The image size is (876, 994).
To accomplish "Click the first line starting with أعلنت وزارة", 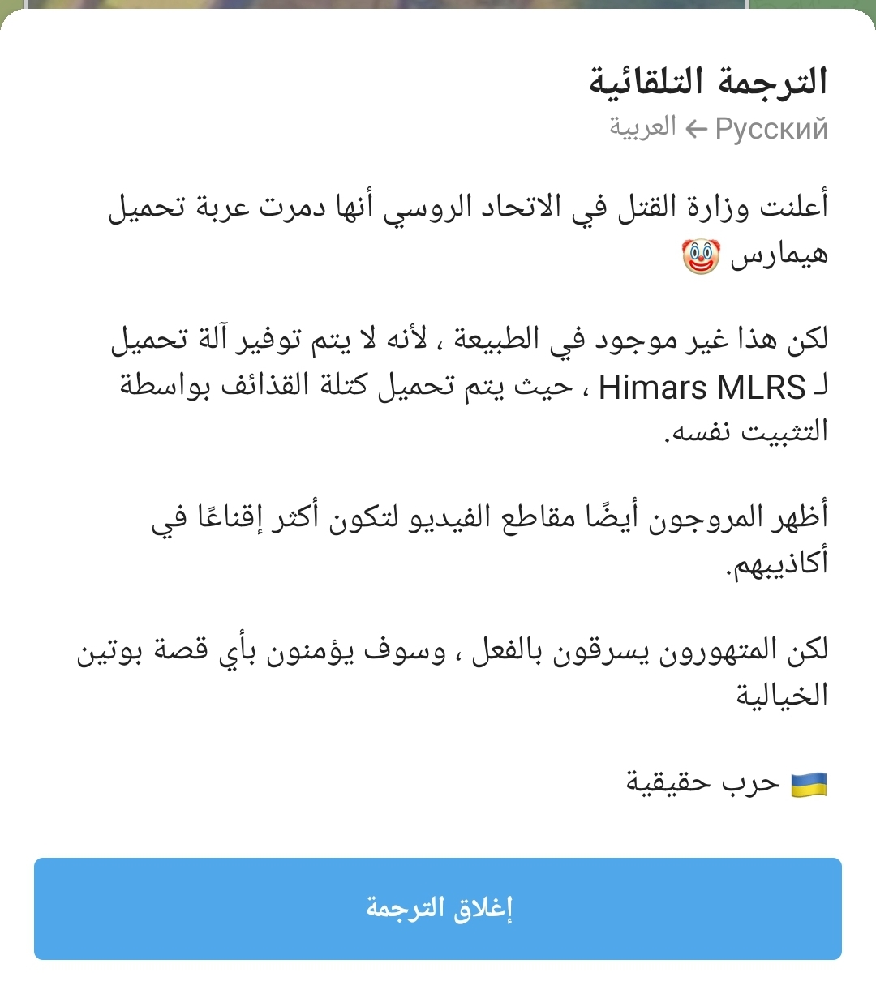I will [469, 207].
